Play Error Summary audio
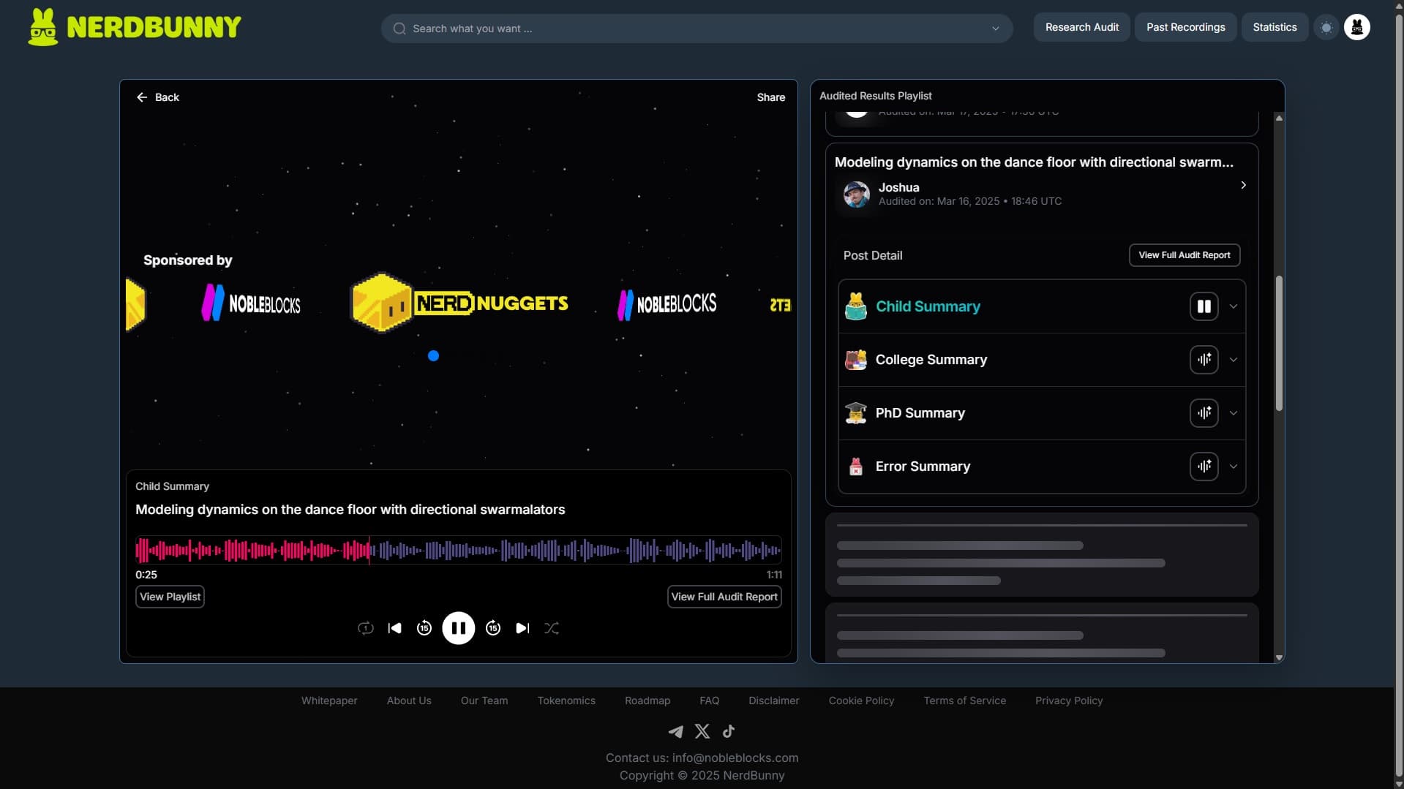 click(1204, 467)
